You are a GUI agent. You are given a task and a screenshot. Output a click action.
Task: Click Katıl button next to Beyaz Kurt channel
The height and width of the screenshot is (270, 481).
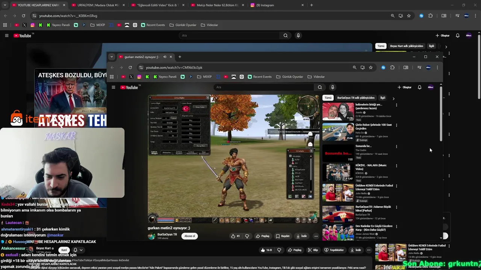click(x=64, y=250)
